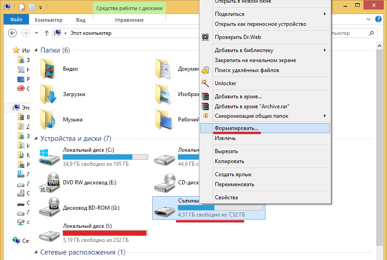Click the Unlocker wand icon
387x260 pixels.
[205, 83]
